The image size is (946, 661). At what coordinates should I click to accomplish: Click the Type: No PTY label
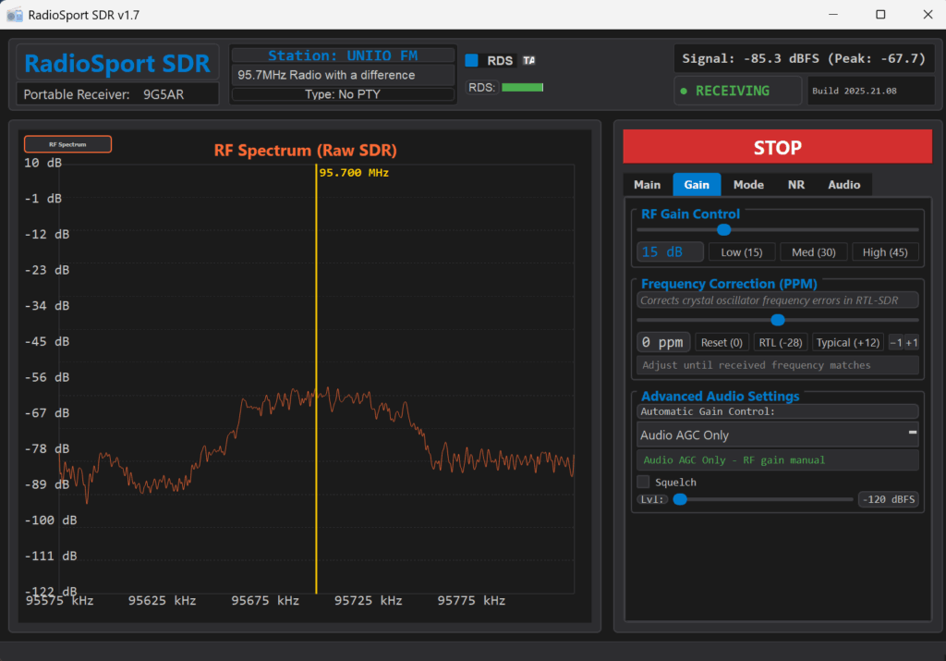point(343,94)
